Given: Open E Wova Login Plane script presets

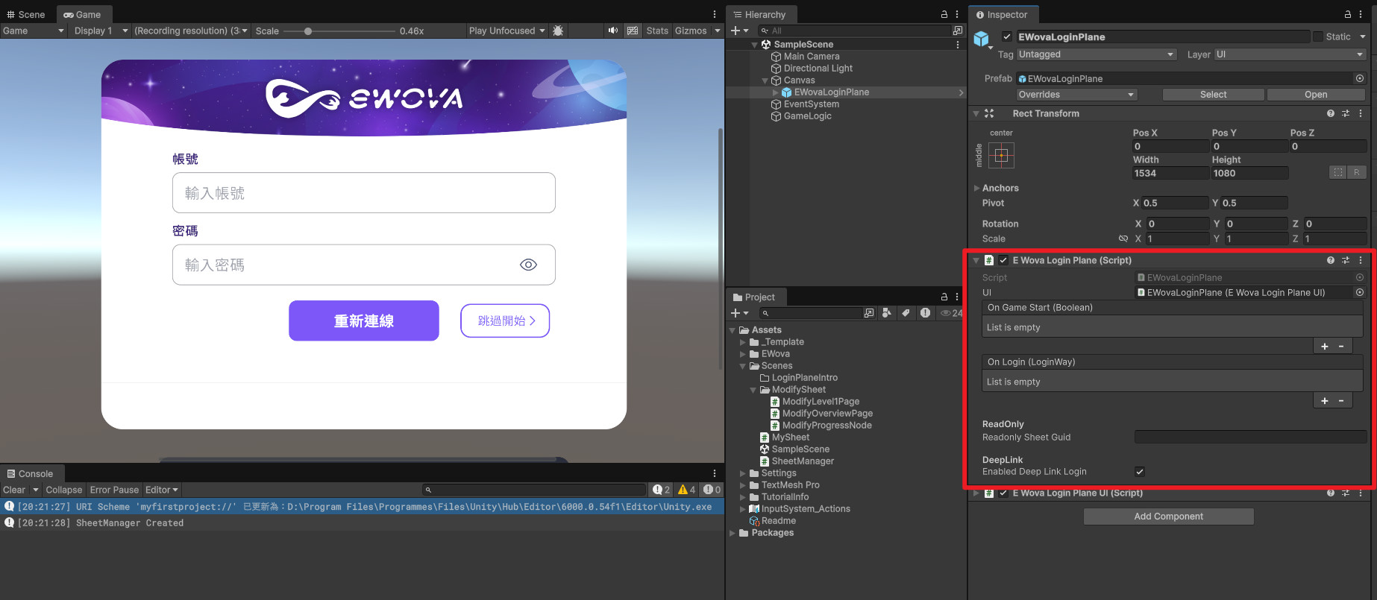Looking at the screenshot, I should click(x=1346, y=260).
